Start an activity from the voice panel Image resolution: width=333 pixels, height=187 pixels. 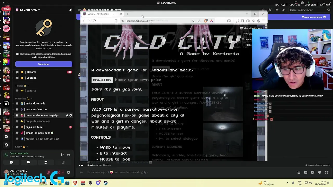[46, 162]
